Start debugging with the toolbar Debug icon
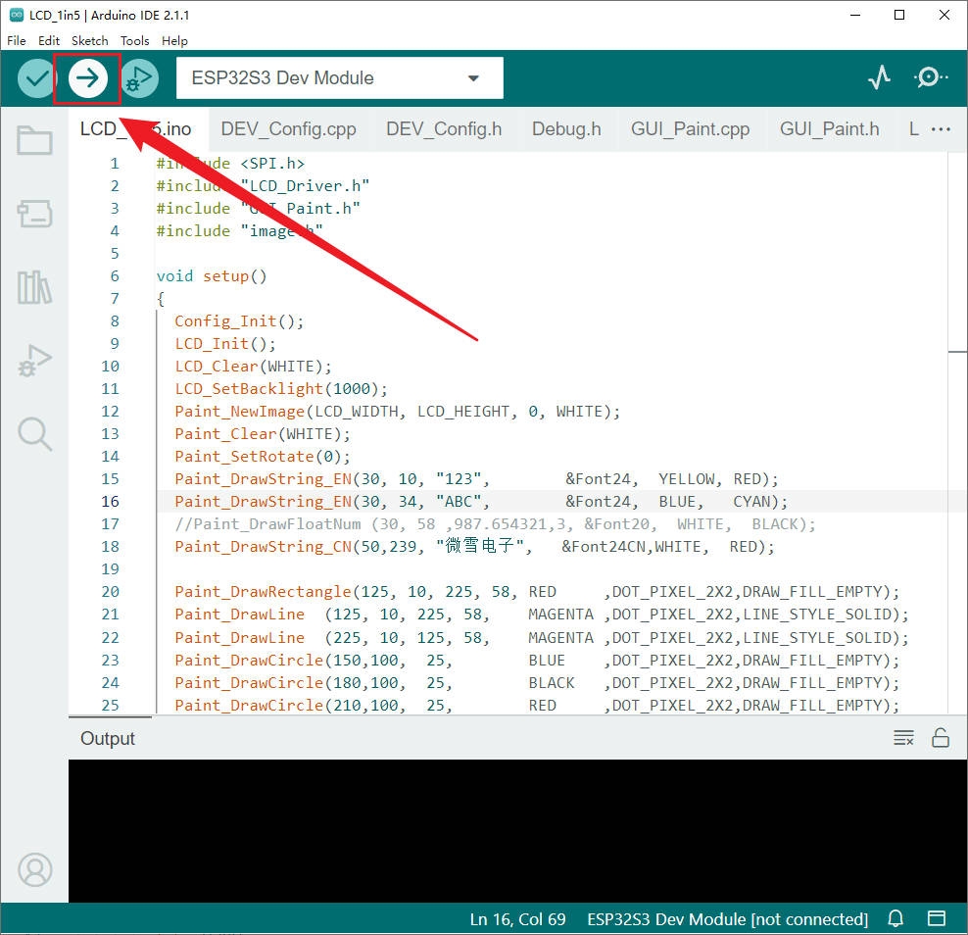Screen dimensions: 968x935 point(139,78)
